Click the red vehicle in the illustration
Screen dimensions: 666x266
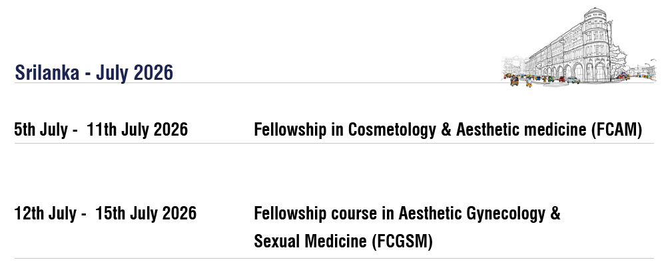(x=561, y=78)
